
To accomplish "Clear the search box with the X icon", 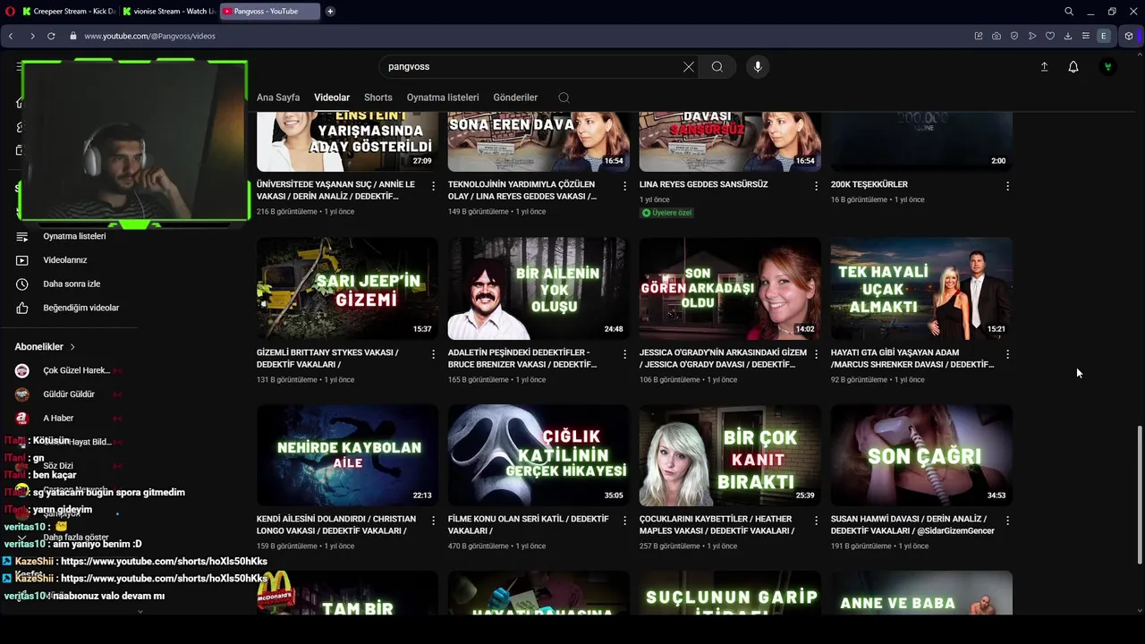I will tap(689, 66).
